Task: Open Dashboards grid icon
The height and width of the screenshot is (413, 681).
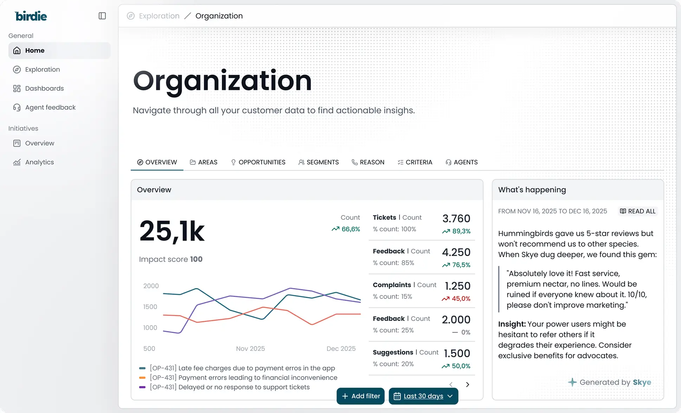Action: click(17, 88)
